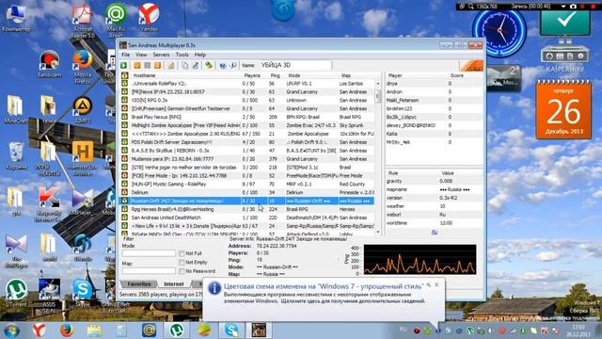Click the Map filter input field

(x=149, y=271)
